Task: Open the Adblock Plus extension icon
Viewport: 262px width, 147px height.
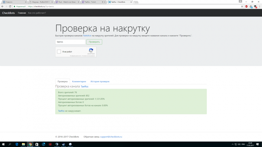Action: point(246,6)
